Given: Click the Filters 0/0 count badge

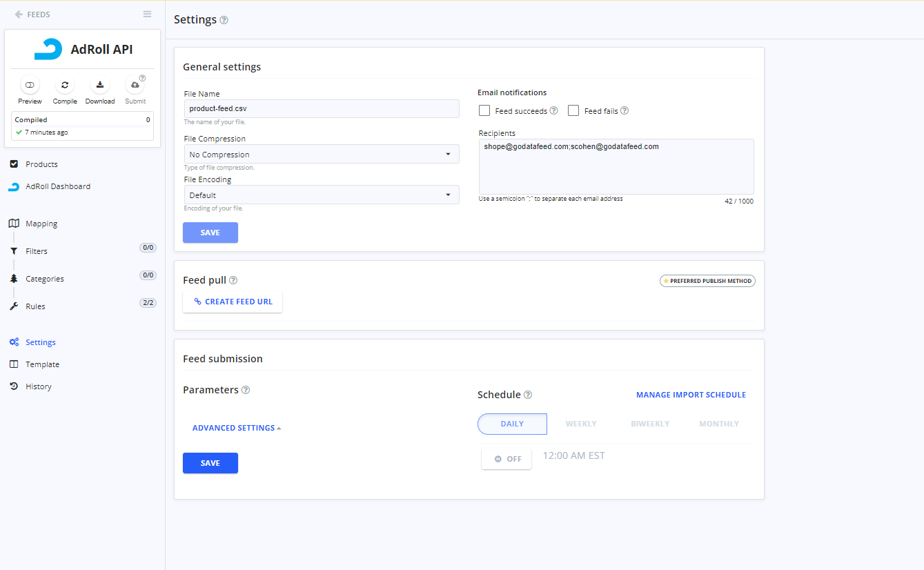Looking at the screenshot, I should click(148, 247).
